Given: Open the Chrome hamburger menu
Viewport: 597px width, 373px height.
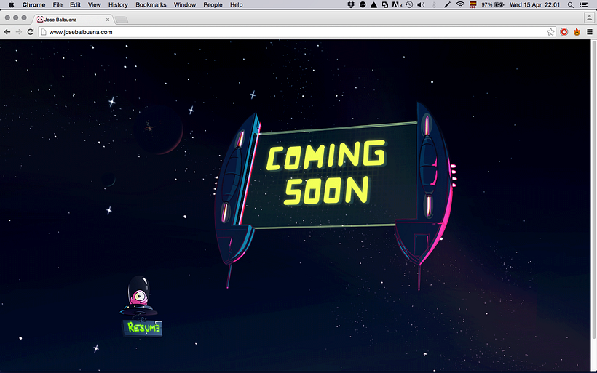Looking at the screenshot, I should point(590,32).
